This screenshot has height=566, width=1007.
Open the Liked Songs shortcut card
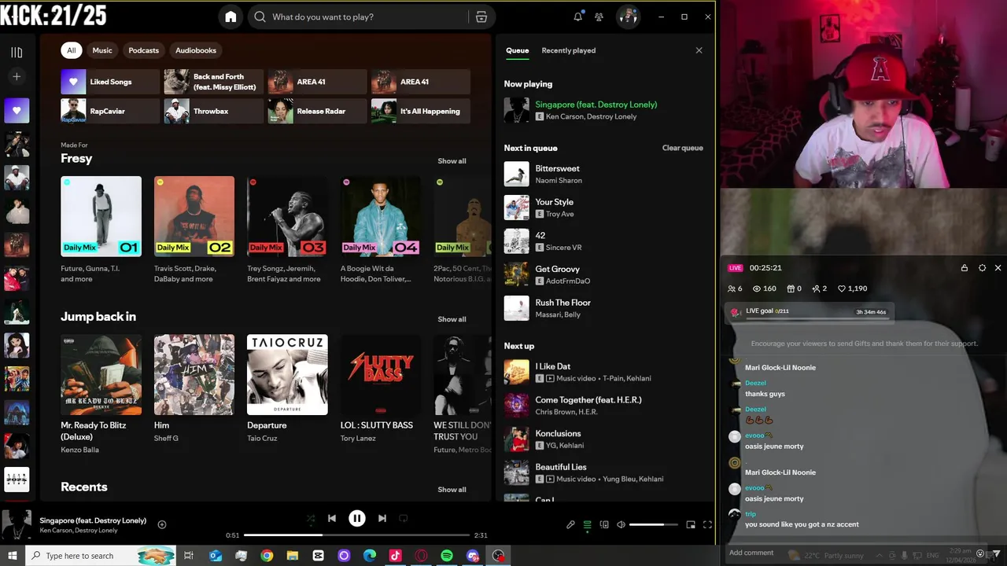(110, 82)
